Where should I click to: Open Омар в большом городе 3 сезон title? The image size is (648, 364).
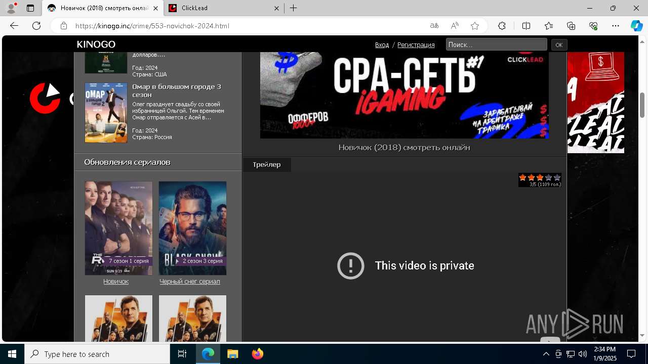tap(177, 90)
